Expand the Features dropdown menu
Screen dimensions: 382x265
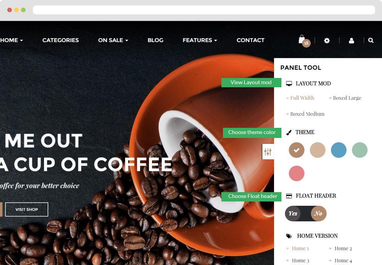tap(200, 40)
